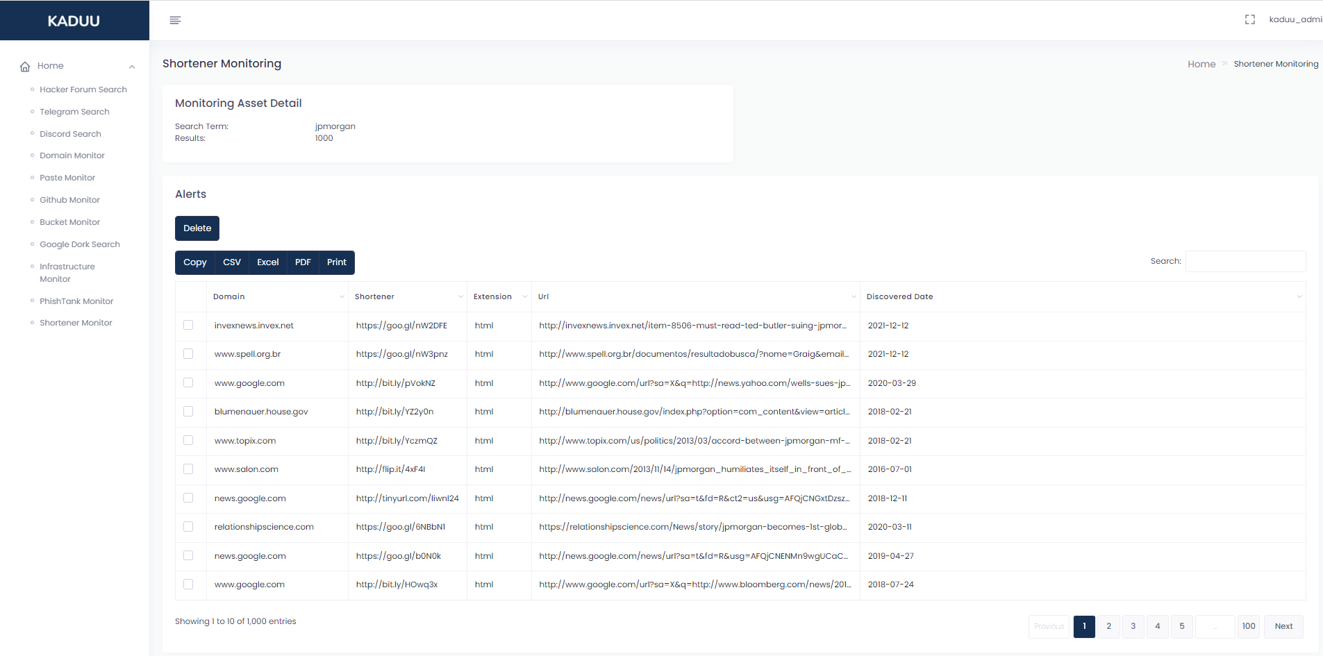Check the bit.ly/pVokNZ row checkbox
The image size is (1323, 656).
[x=188, y=382]
